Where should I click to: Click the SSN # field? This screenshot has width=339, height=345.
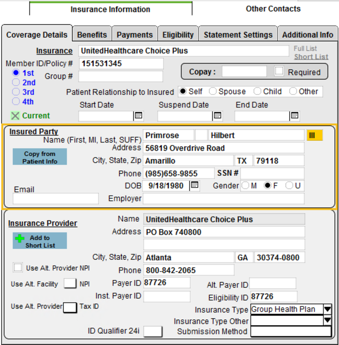coord(272,173)
